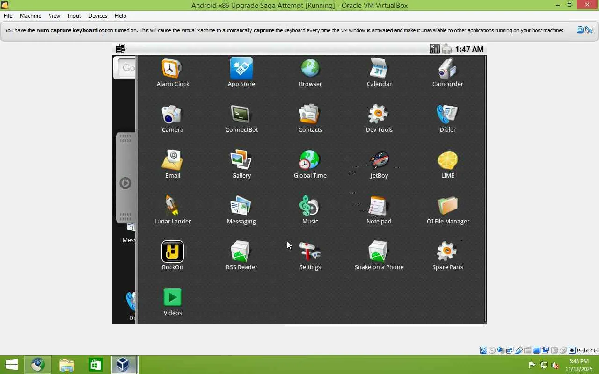Open the View menu
This screenshot has height=374, width=599.
coord(54,16)
